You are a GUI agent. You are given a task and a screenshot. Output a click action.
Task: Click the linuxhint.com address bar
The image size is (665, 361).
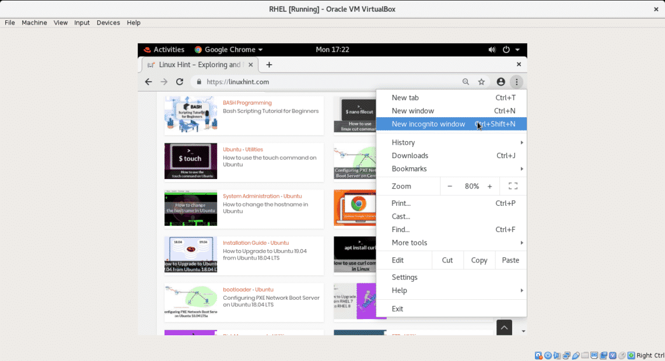point(327,82)
